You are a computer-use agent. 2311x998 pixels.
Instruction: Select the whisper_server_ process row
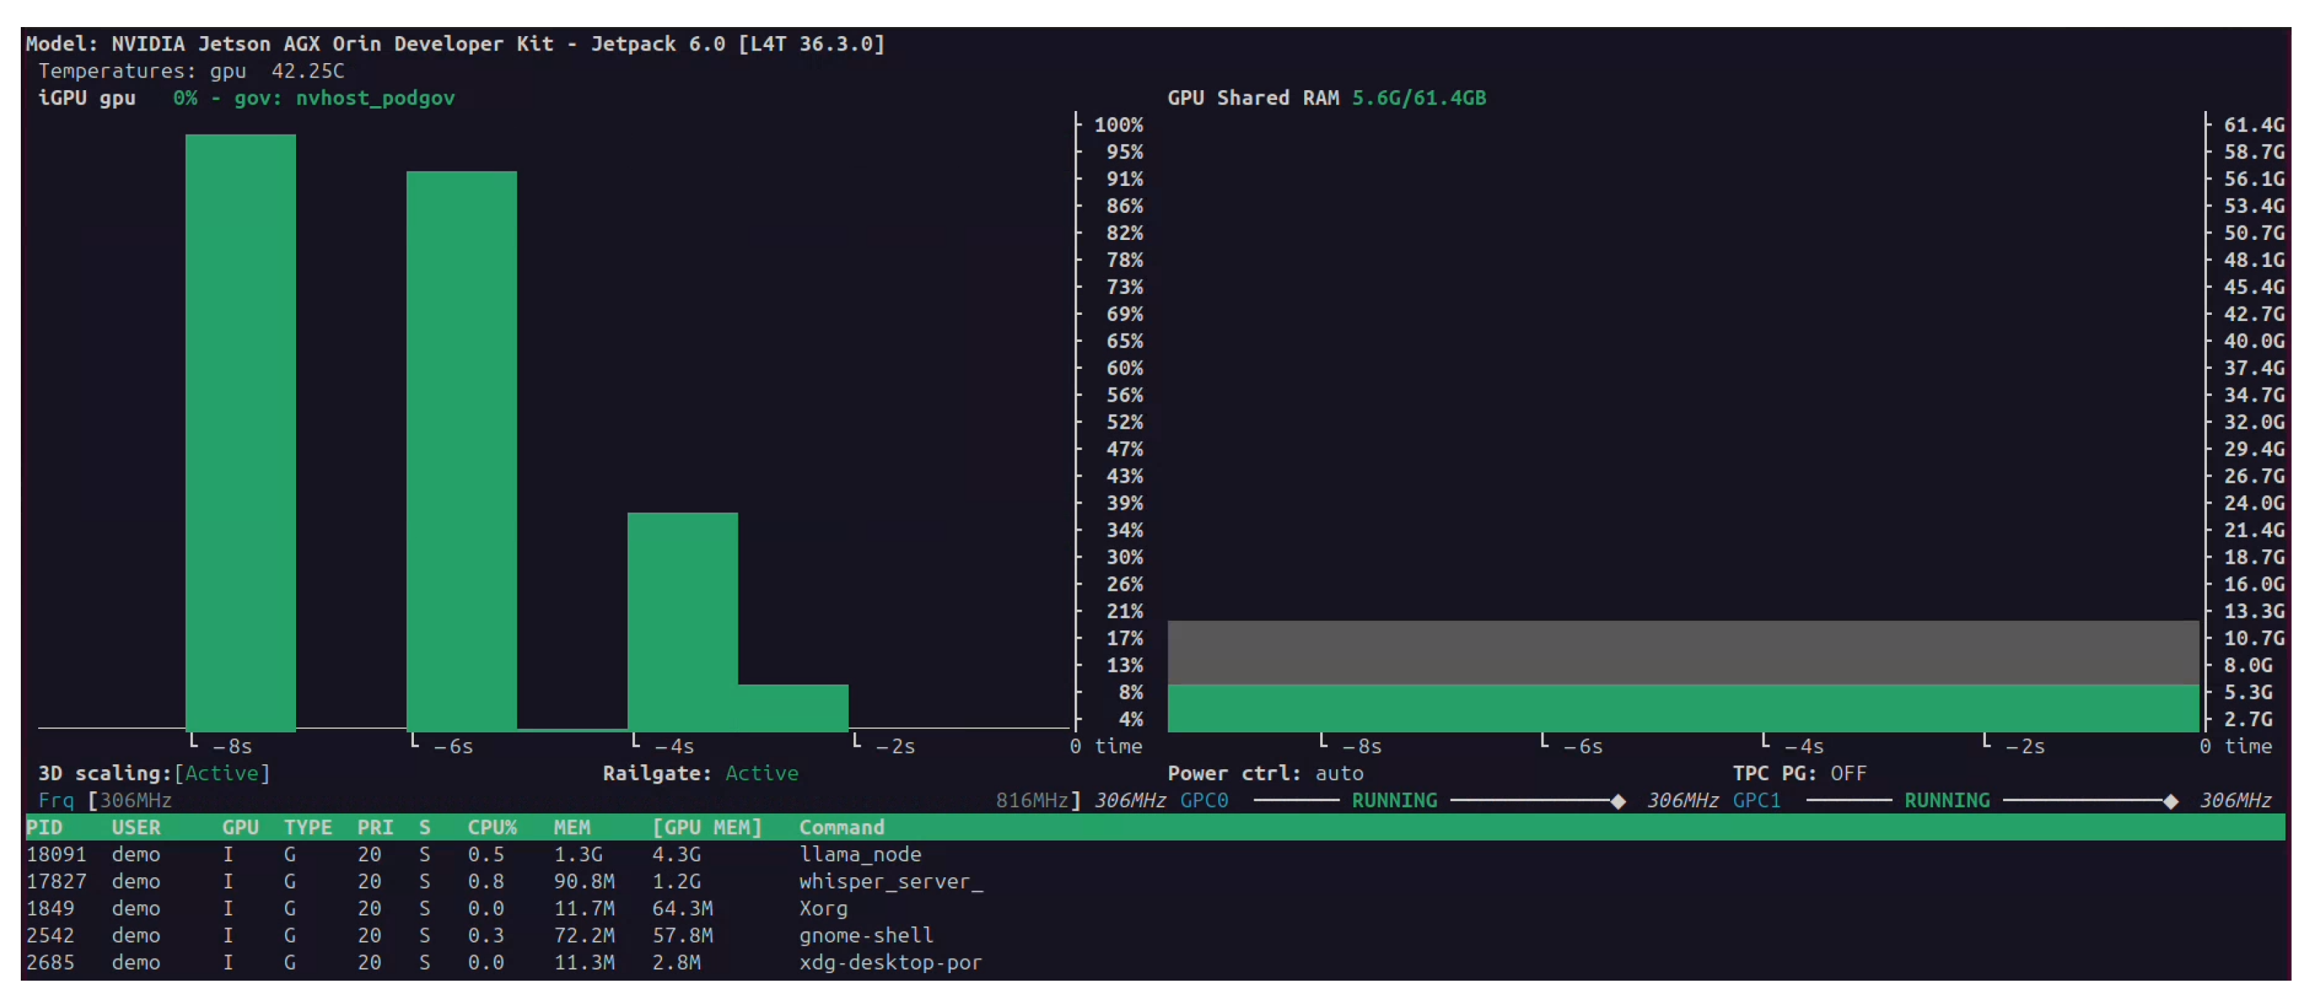coord(890,880)
